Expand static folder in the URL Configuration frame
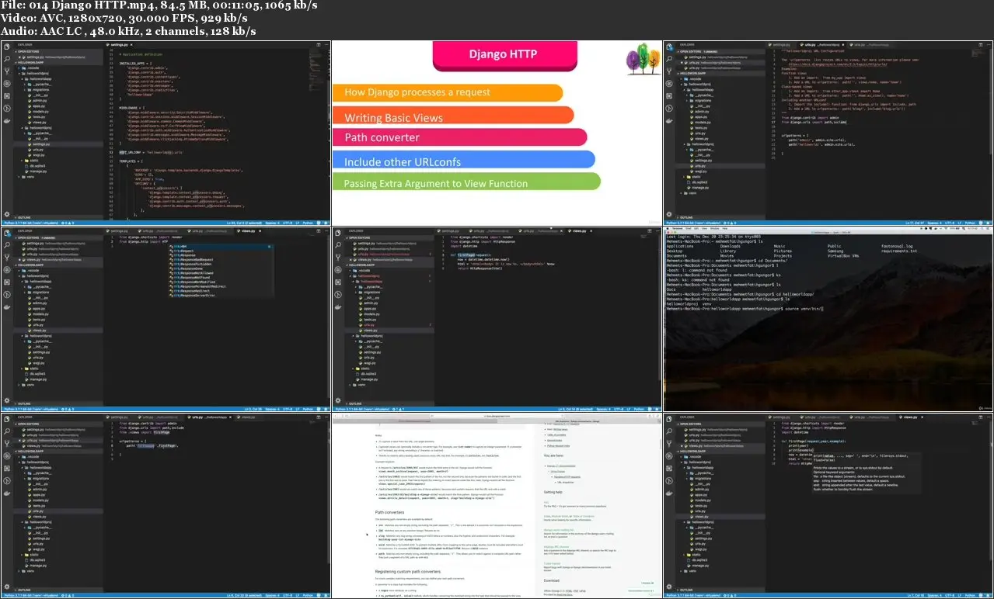 [692, 177]
